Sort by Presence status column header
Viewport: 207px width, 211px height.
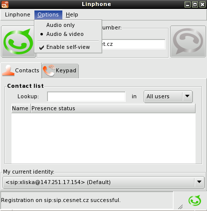click(x=113, y=108)
